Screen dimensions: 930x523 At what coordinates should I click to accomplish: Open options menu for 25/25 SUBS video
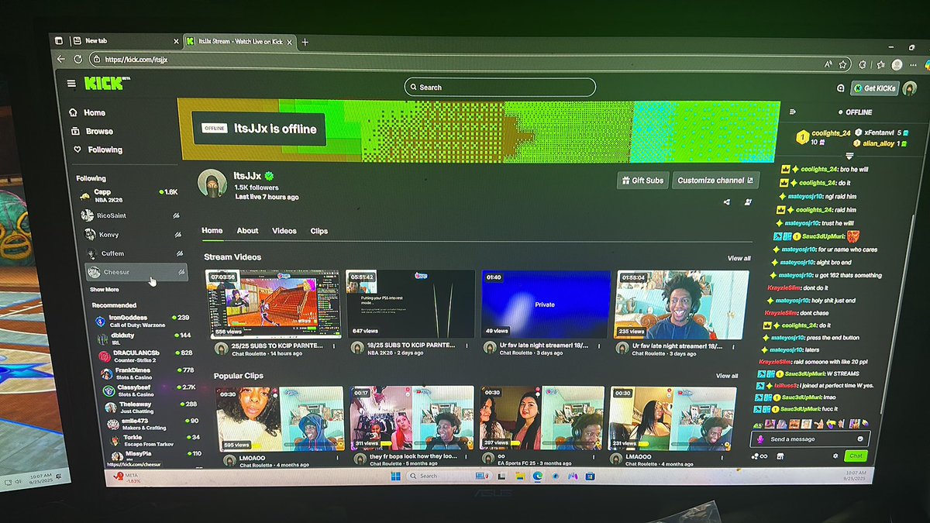click(x=334, y=346)
